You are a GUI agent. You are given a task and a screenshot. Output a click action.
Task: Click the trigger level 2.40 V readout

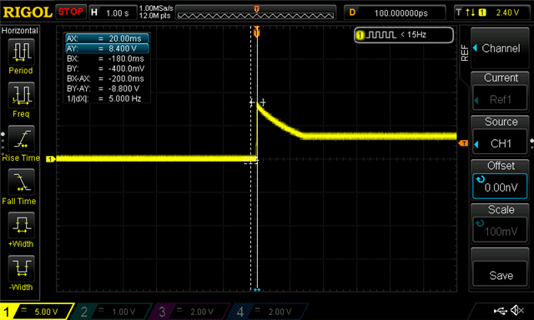point(507,12)
